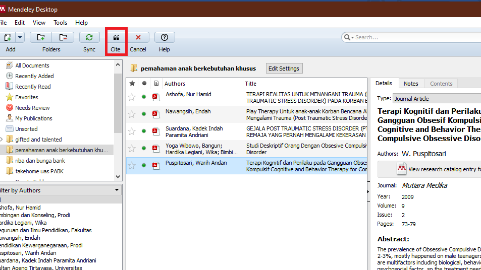Open the search options dropdown magnifier
Image resolution: width=481 pixels, height=270 pixels.
(349, 37)
